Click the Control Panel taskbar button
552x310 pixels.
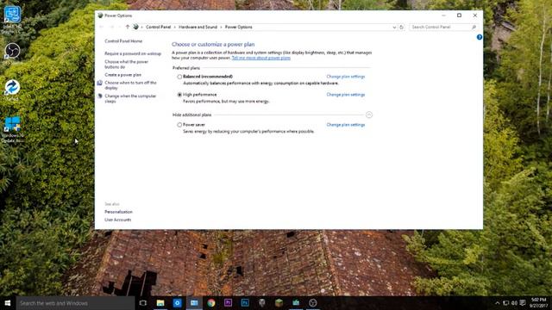194,302
